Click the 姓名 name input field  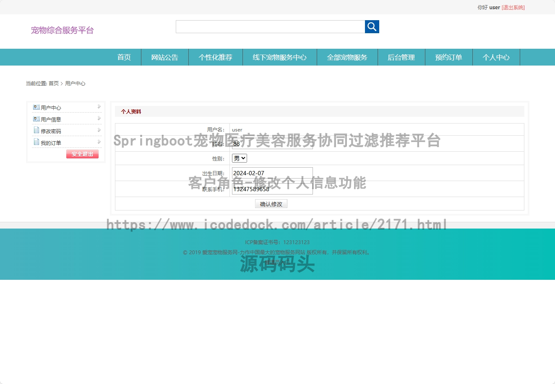pos(272,144)
